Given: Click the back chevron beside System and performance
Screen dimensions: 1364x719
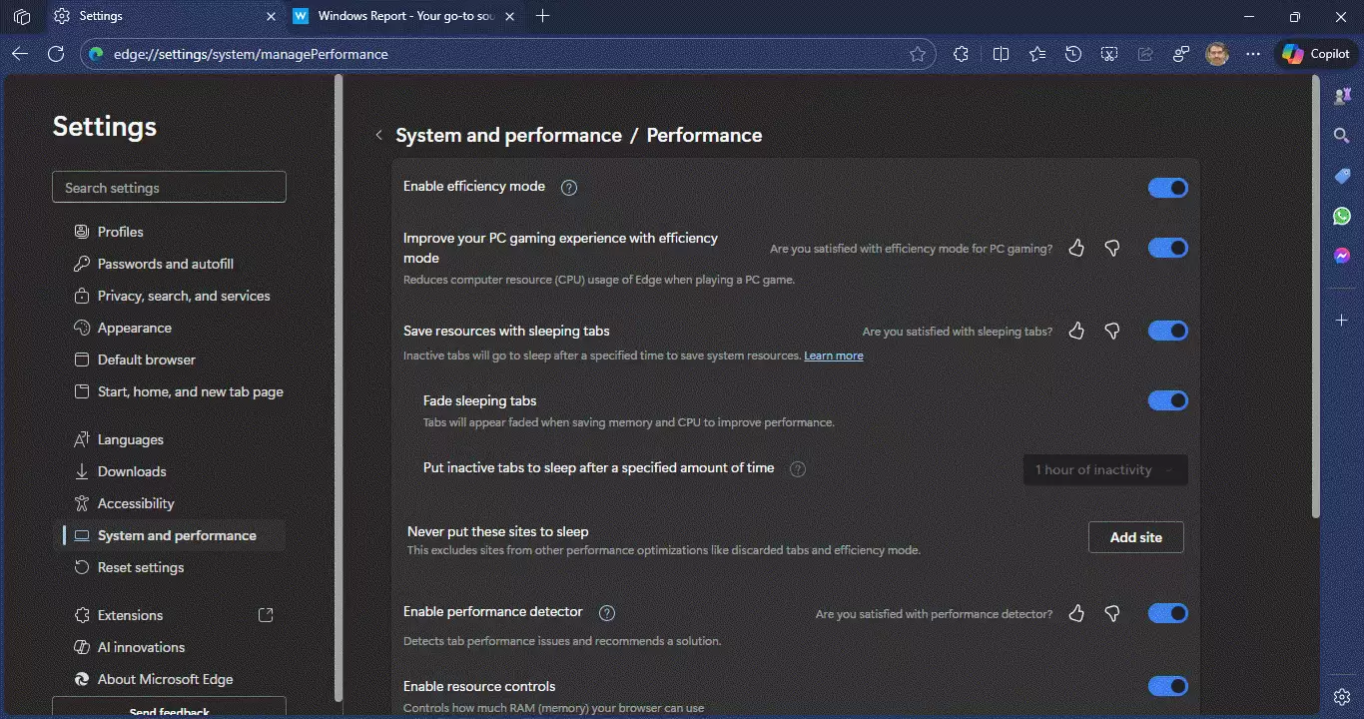Looking at the screenshot, I should point(378,135).
